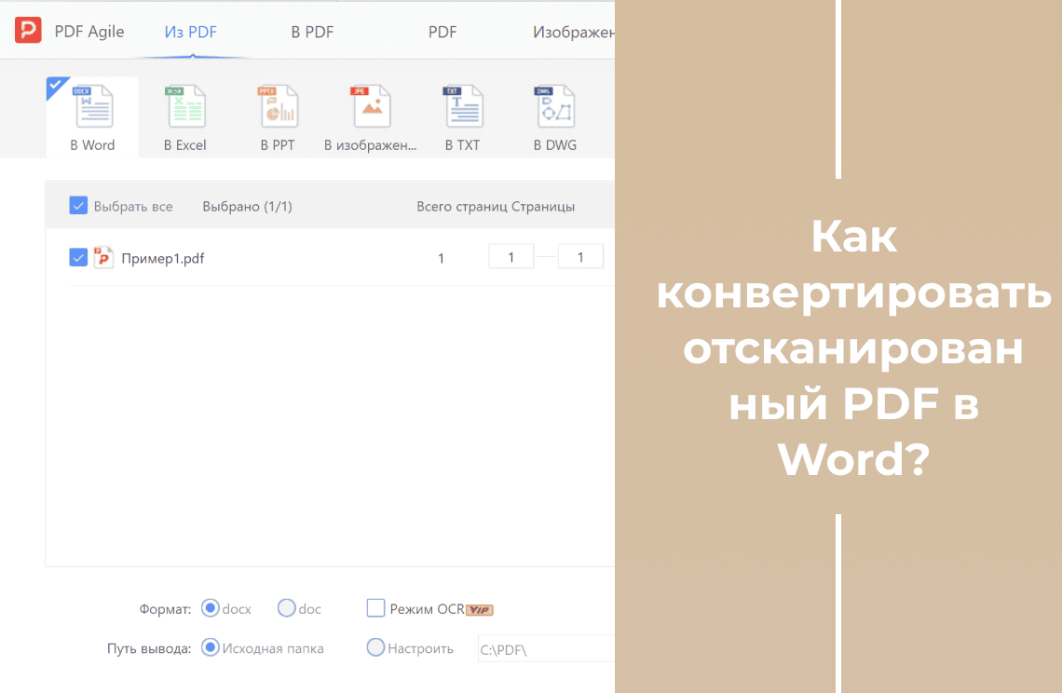Screen dimensions: 1062x693
Task: Select the docx format radio button
Action: pos(211,608)
